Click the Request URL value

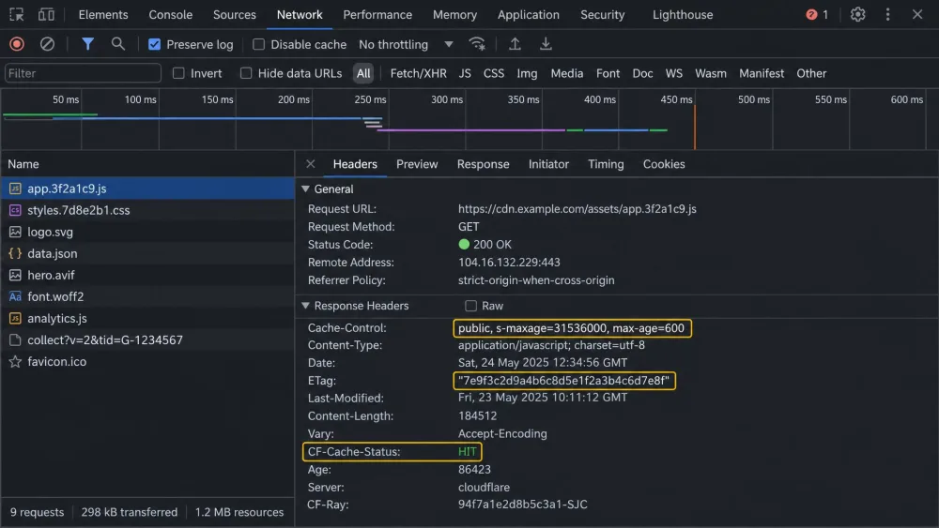[x=577, y=209]
